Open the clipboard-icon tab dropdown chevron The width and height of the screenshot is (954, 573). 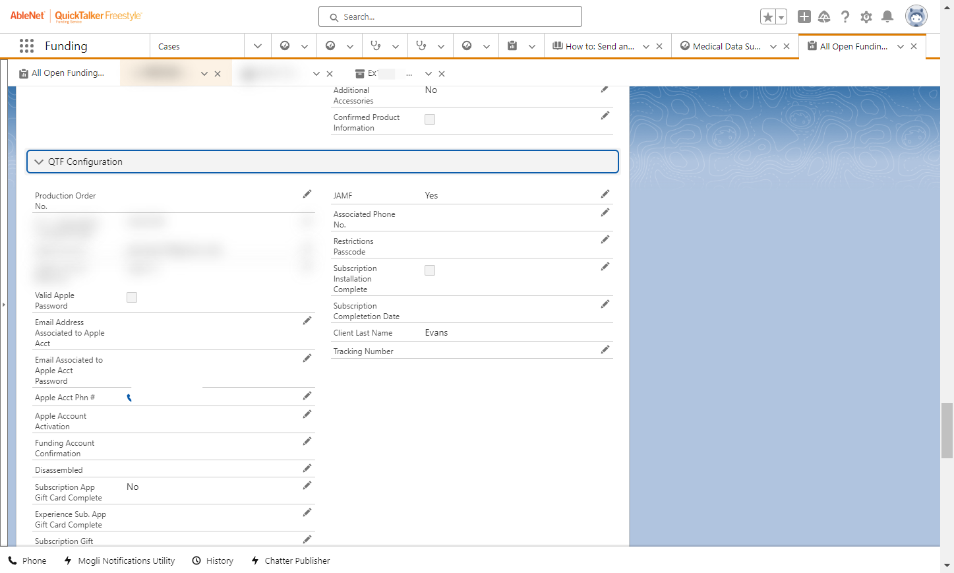coord(532,47)
